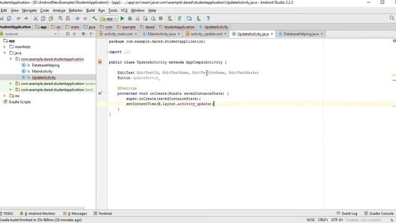Click the Copy icon in the toolbar
This screenshot has height=223, width=396.
tap(43, 19)
